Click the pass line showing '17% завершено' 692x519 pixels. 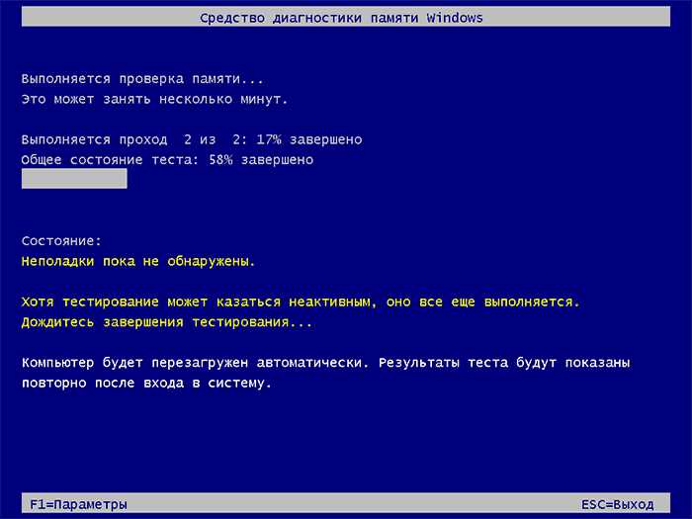(192, 140)
